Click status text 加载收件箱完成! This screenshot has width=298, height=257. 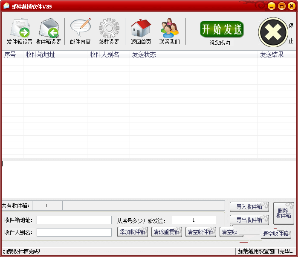click(21, 251)
